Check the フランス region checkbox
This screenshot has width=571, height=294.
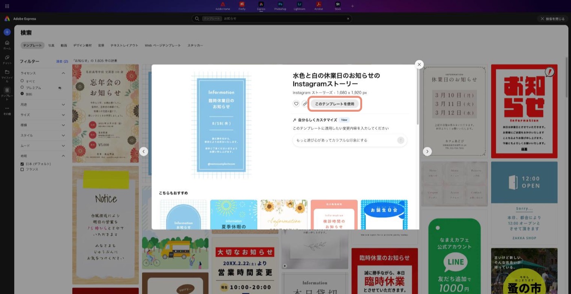(22, 169)
